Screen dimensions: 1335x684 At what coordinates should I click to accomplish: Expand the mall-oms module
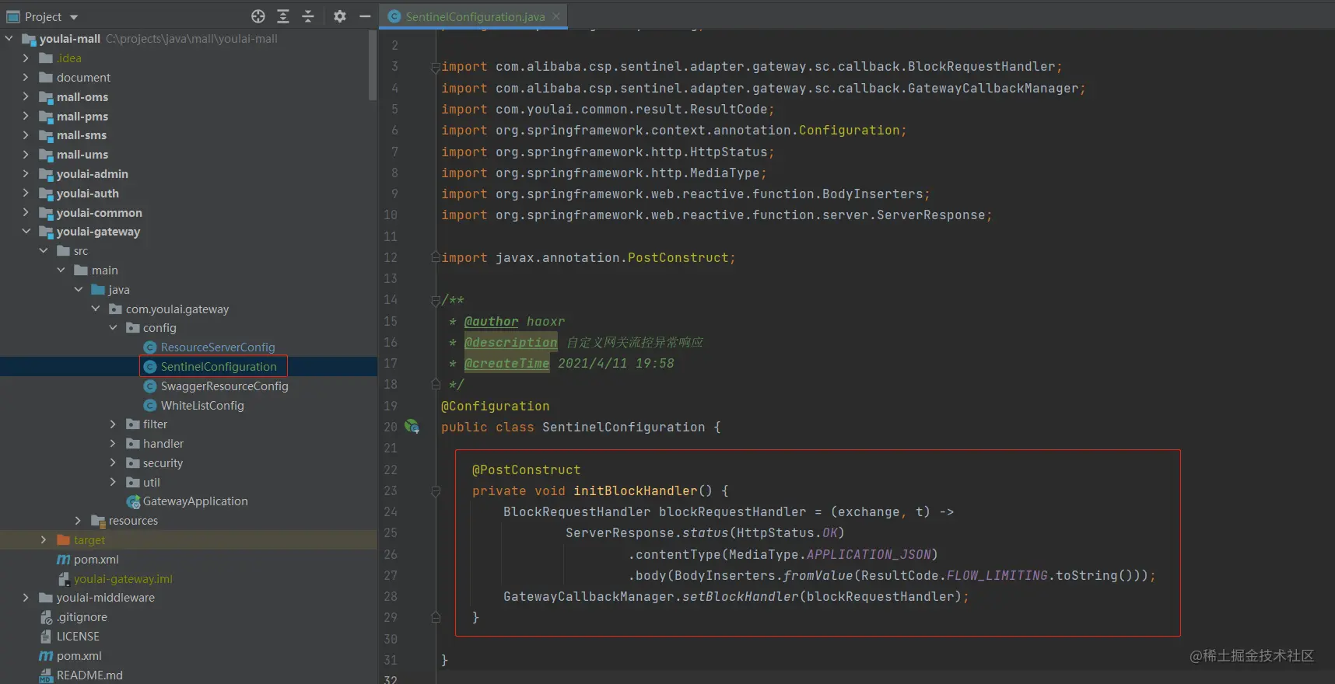[x=26, y=96]
